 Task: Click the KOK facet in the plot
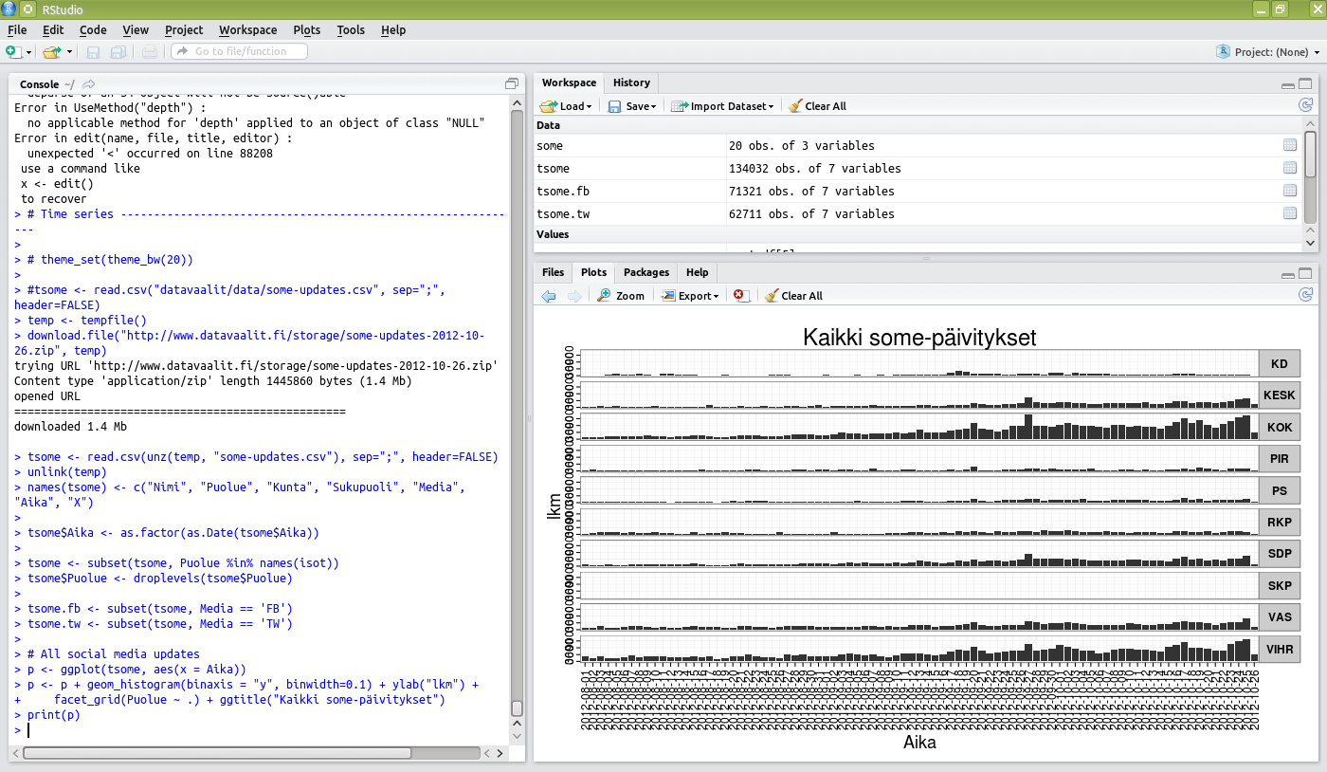point(919,426)
